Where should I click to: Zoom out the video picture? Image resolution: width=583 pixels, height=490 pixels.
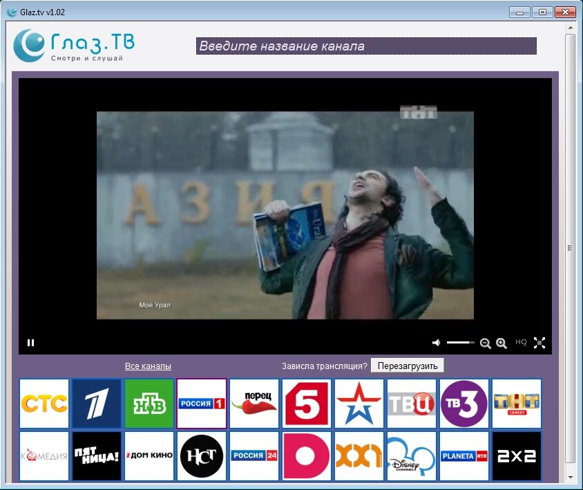tap(485, 343)
